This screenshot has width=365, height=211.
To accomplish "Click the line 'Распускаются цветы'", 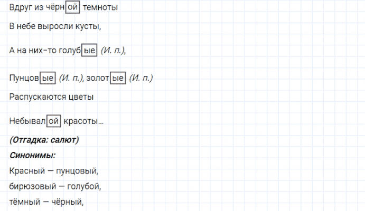I will [x=52, y=97].
